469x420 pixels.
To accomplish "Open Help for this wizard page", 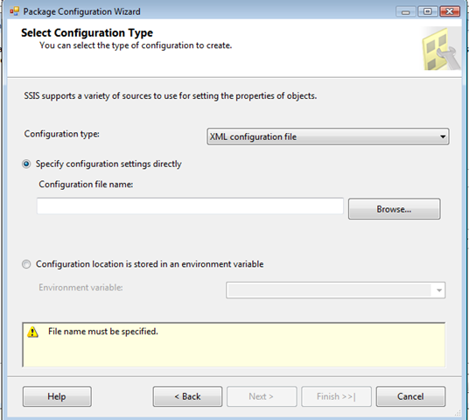I will click(57, 396).
